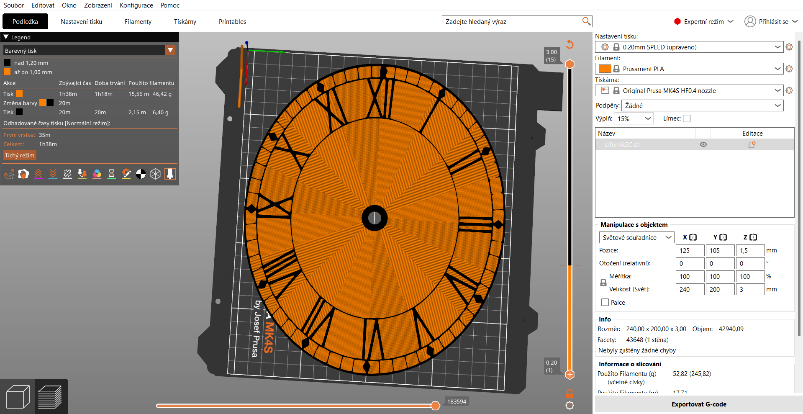Open the Soubor menu
The height and width of the screenshot is (414, 803).
click(x=14, y=5)
